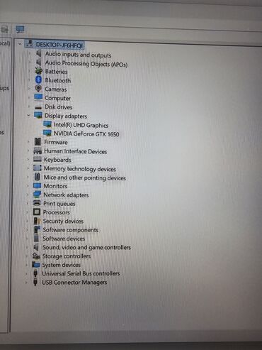The image size is (262, 350).
Task: Select the DESKTOP-JF6HFQI computer name
Action: tap(59, 45)
